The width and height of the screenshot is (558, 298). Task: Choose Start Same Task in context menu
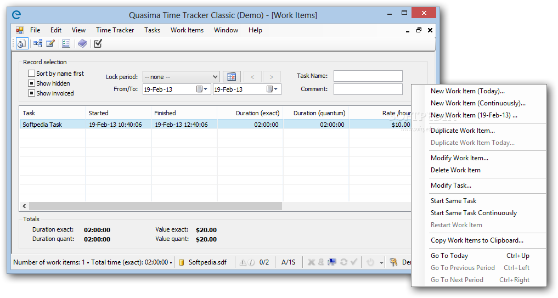pyautogui.click(x=478, y=201)
